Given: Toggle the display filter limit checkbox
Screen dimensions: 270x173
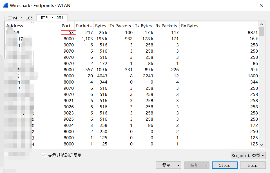Looking at the screenshot, I should tap(44, 155).
